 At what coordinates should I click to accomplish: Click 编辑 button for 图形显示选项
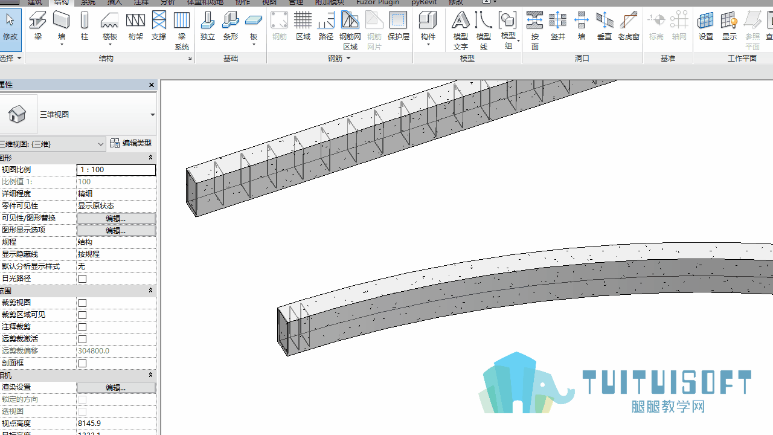click(x=116, y=230)
